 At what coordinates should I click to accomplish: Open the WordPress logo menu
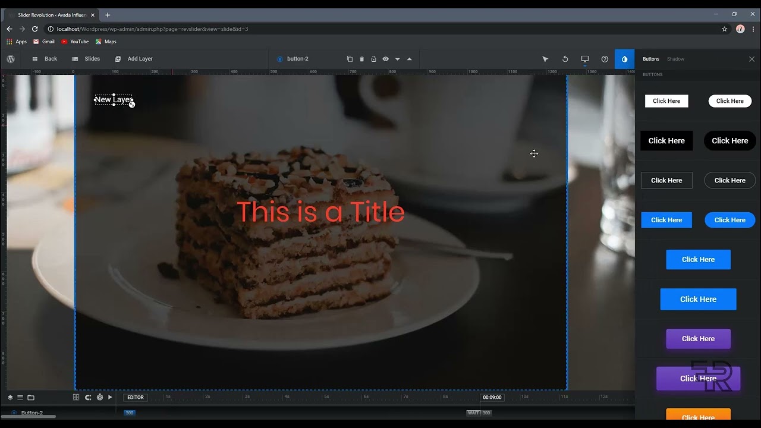coord(11,59)
